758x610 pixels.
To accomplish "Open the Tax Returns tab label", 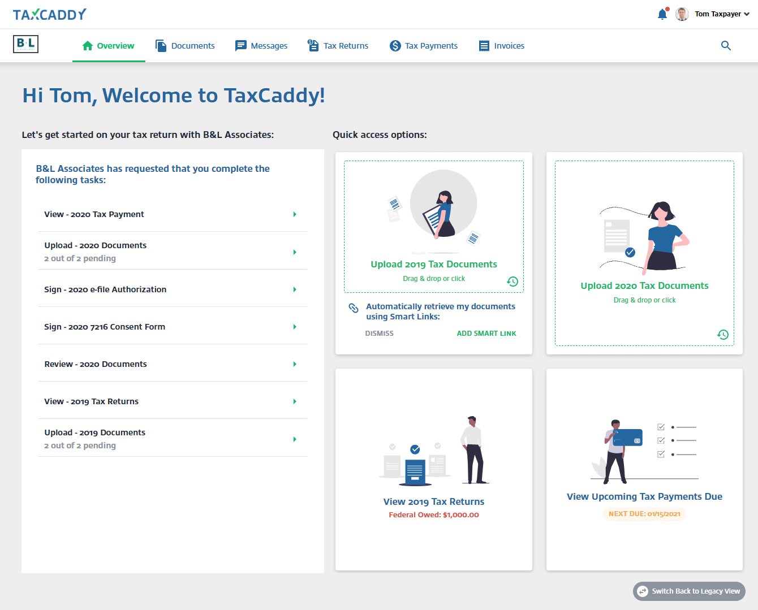I will click(346, 46).
